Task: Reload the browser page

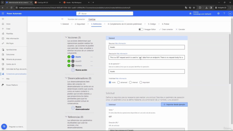Action: pyautogui.click(x=11, y=8)
